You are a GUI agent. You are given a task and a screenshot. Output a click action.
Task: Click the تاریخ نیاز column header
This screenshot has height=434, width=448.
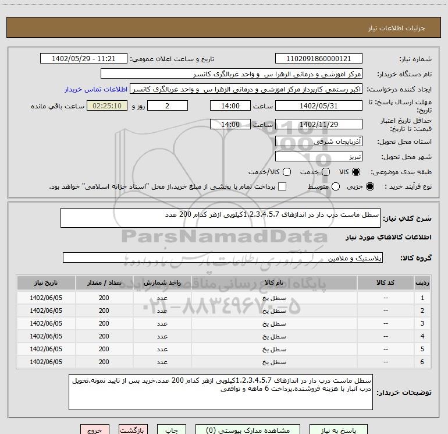[x=46, y=283]
